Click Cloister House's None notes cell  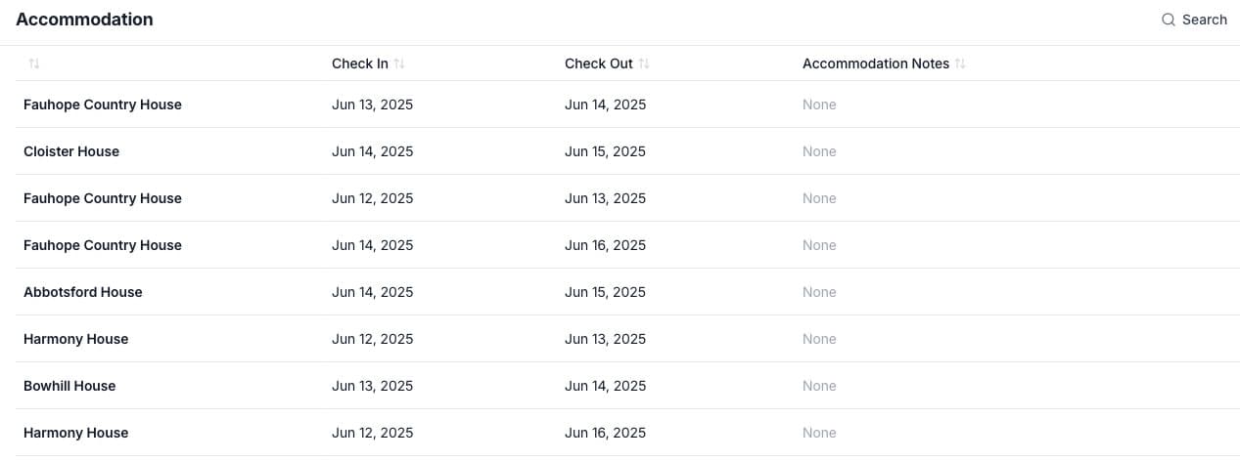click(x=819, y=151)
